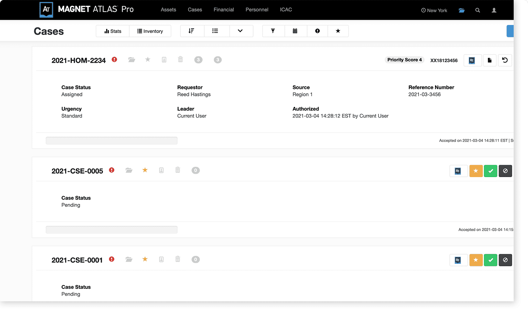Open the Personnel menu
528x309 pixels.
[257, 10]
